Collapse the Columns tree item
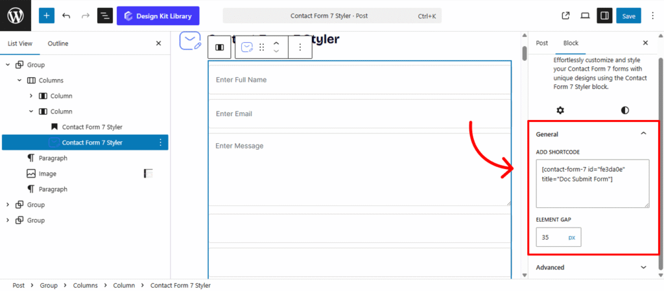The height and width of the screenshot is (291, 664). pyautogui.click(x=20, y=80)
